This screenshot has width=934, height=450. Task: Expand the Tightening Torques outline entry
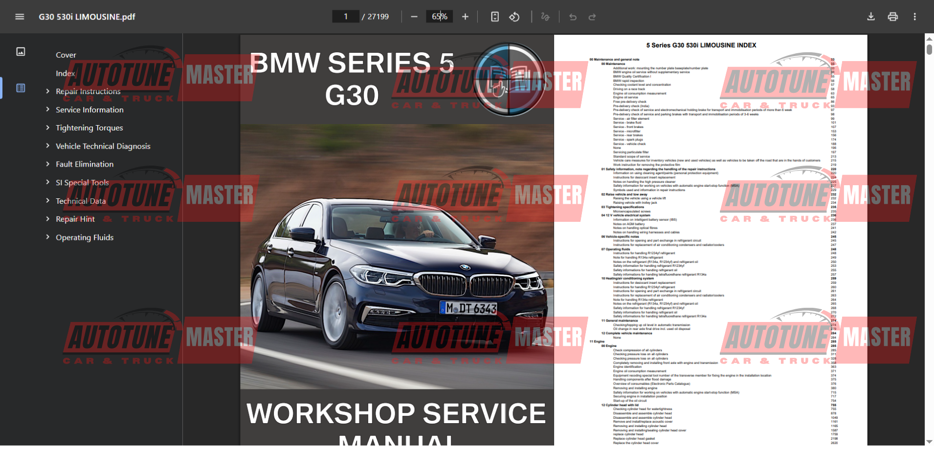47,128
